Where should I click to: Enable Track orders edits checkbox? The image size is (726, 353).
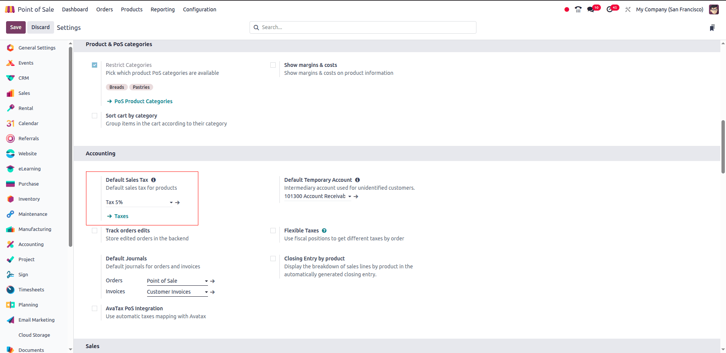pos(95,231)
